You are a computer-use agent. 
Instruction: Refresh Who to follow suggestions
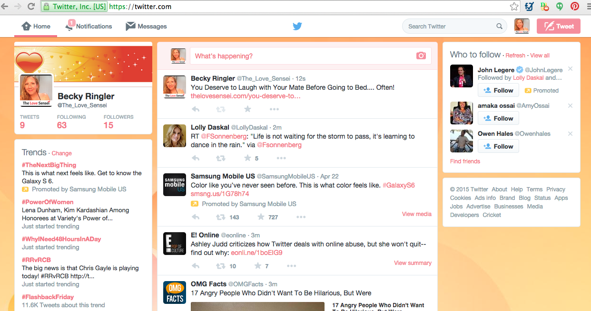pyautogui.click(x=515, y=56)
